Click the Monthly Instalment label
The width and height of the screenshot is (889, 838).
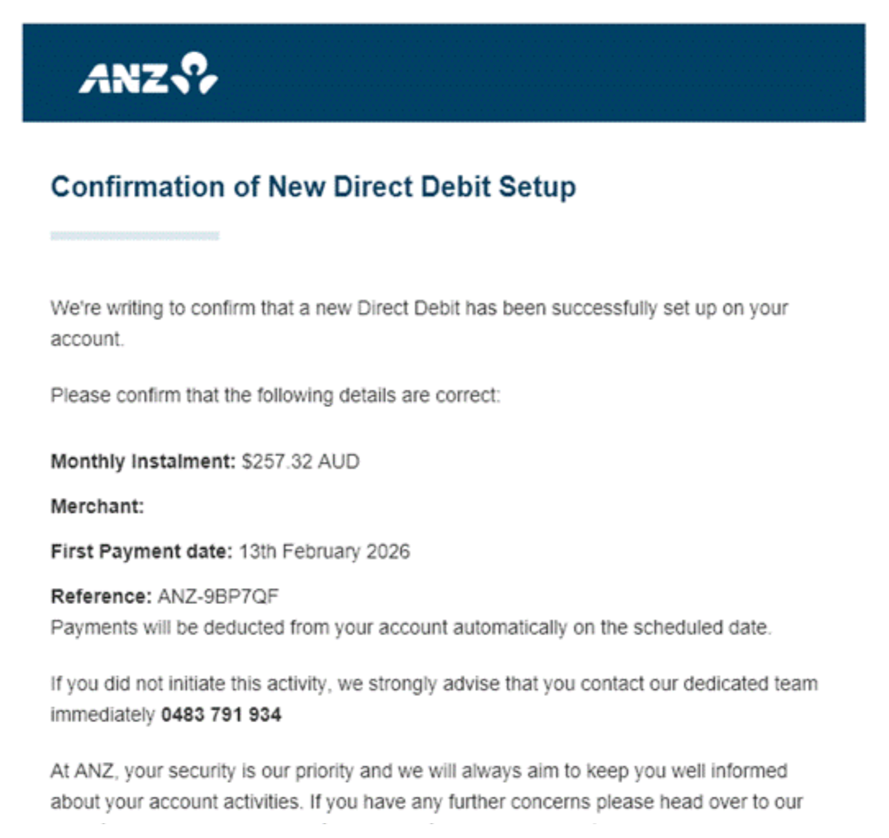143,462
